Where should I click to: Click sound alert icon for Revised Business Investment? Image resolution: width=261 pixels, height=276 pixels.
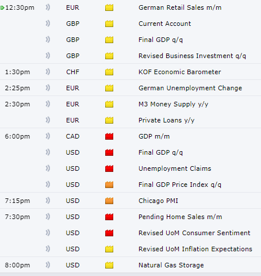[48, 56]
